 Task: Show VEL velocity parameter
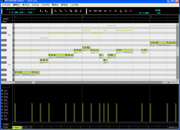(6, 91)
